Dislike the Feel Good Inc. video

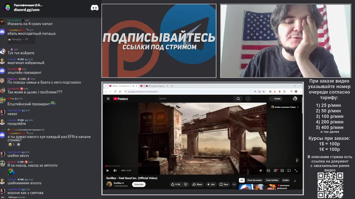186,184
